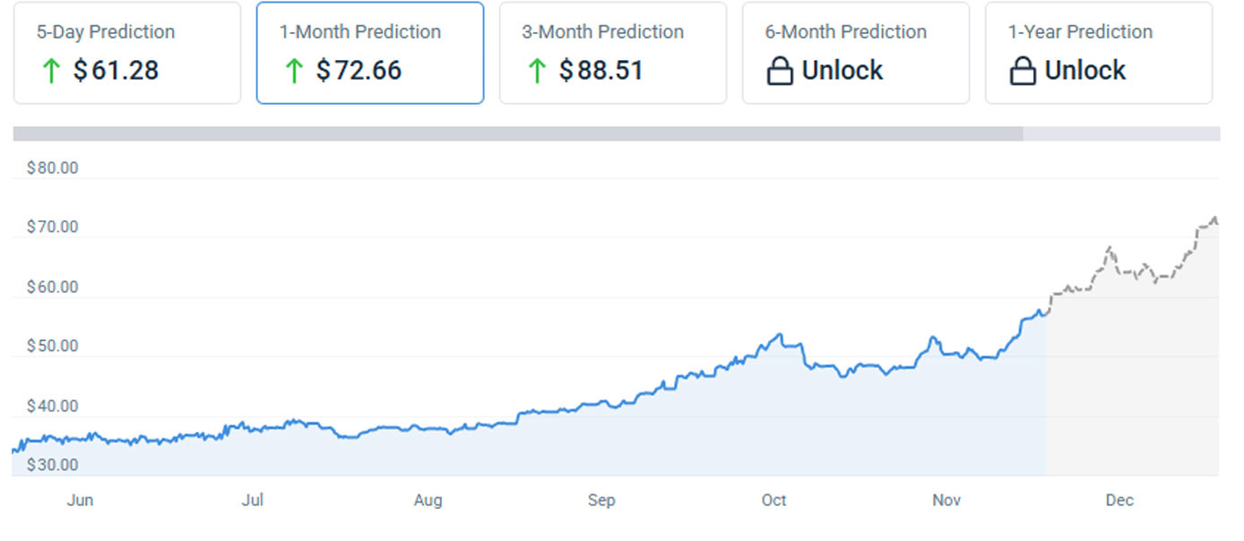The width and height of the screenshot is (1244, 541).
Task: Click the early October price peak on the chart
Action: point(780,336)
